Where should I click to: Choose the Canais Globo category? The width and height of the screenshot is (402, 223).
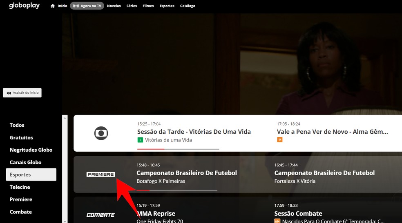point(25,162)
